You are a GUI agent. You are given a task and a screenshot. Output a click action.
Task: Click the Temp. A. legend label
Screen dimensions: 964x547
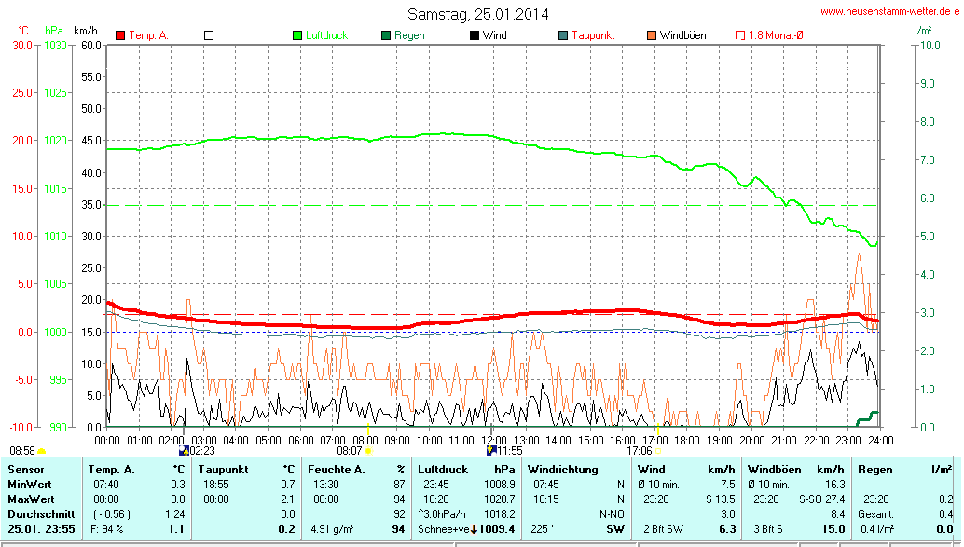149,35
